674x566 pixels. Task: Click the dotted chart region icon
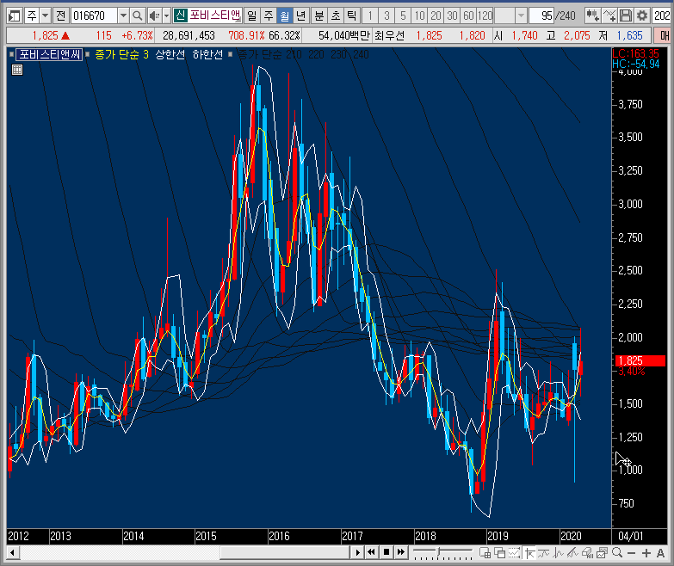[x=515, y=553]
